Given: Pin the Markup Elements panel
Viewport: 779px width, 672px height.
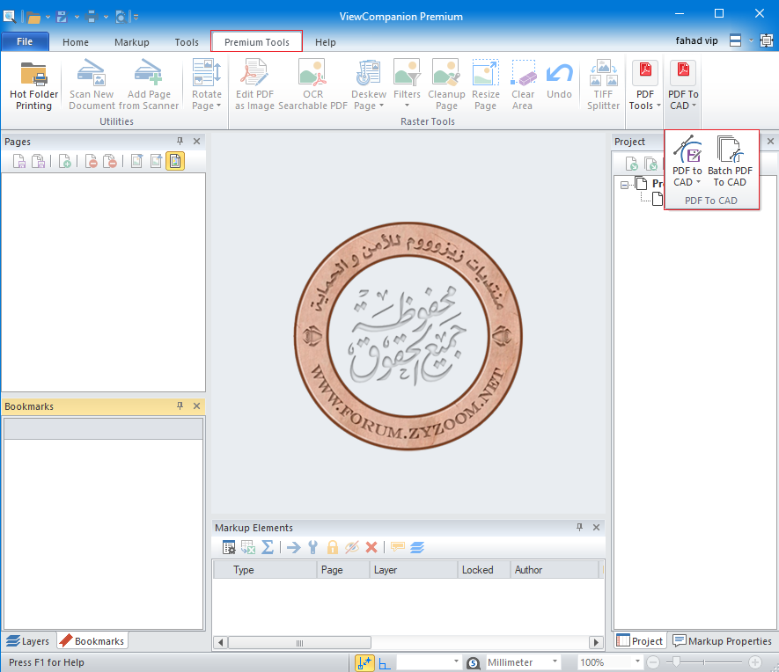Looking at the screenshot, I should point(579,527).
